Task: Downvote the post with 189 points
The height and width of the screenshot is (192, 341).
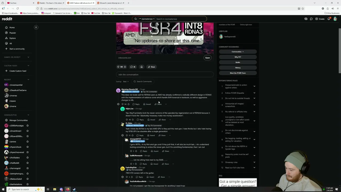Action: pyautogui.click(x=125, y=67)
